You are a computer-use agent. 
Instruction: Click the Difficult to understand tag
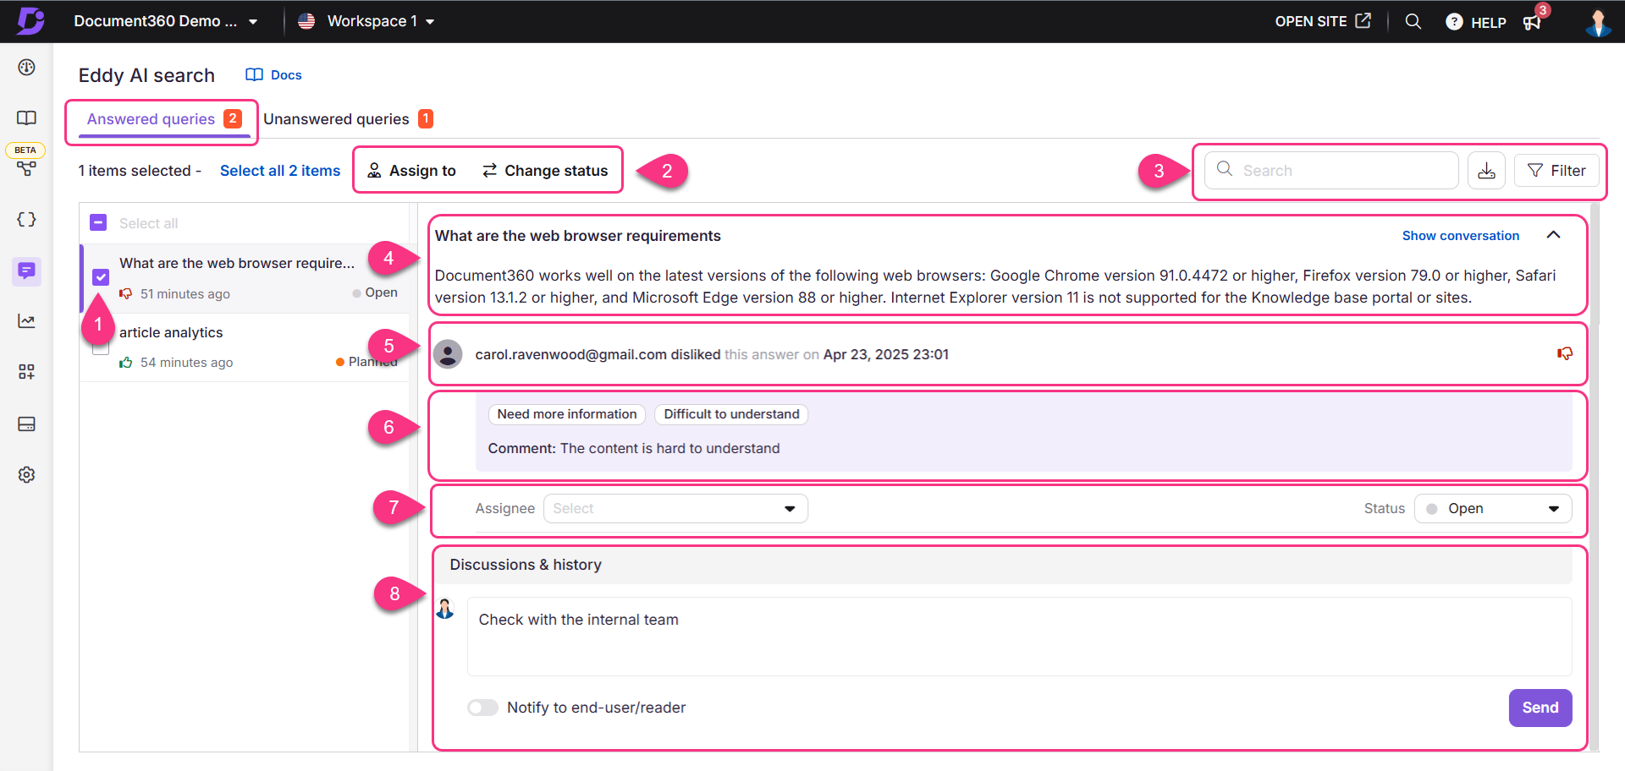click(731, 414)
